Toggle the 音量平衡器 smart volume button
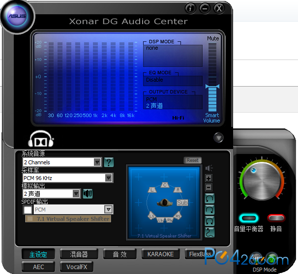Image resolution: width=298 pixels, height=274 pixels. [249, 218]
